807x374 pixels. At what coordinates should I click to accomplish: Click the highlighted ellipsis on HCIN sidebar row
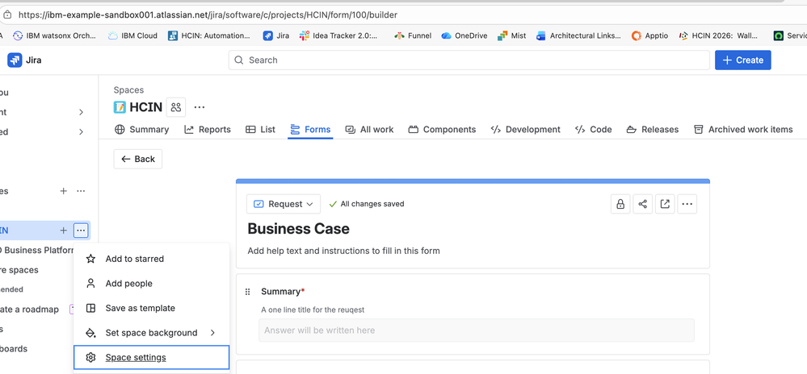81,231
